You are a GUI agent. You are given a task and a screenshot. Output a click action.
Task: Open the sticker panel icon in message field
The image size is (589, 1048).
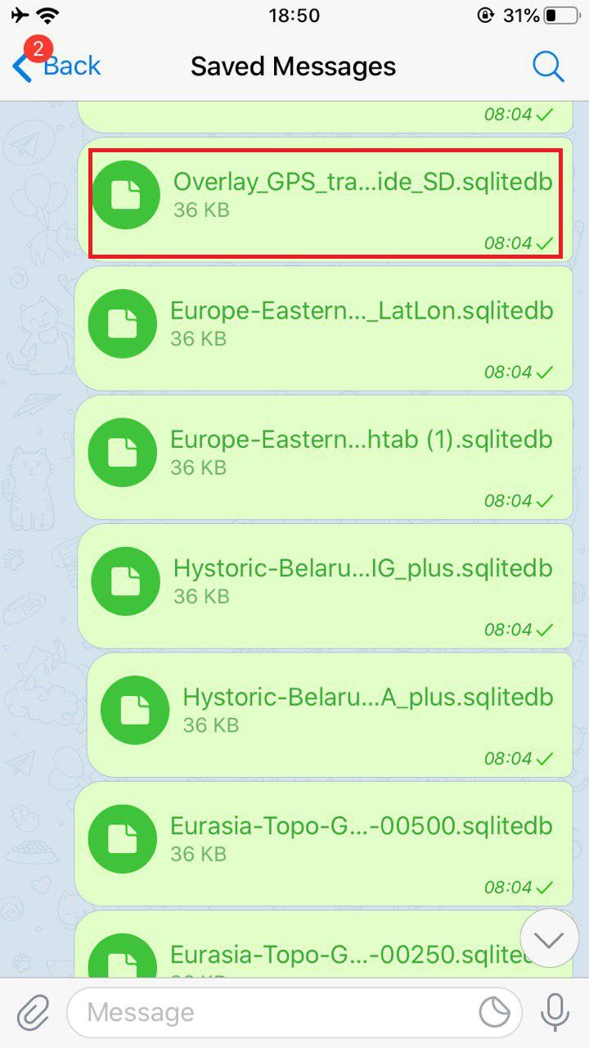(495, 1013)
